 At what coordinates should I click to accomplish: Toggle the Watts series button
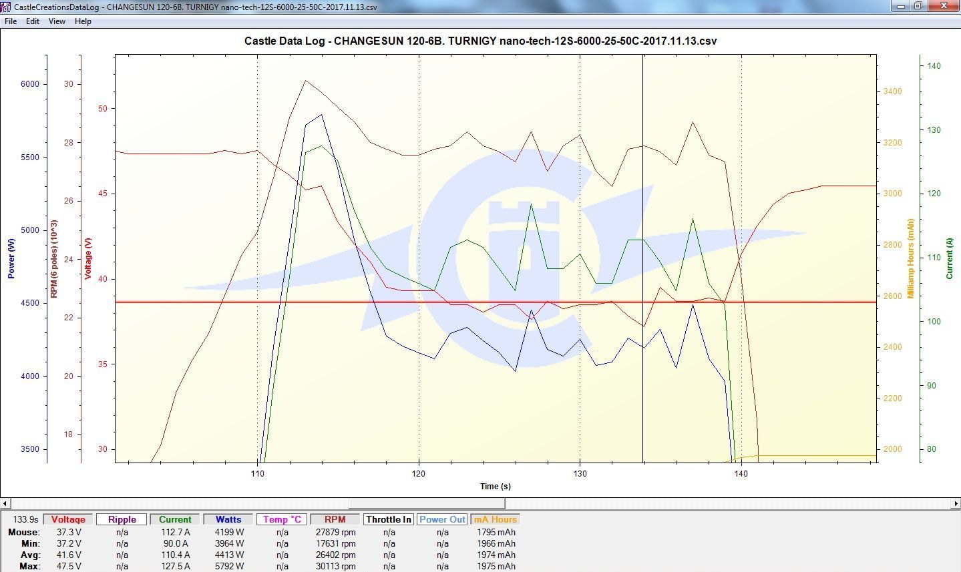point(228,519)
